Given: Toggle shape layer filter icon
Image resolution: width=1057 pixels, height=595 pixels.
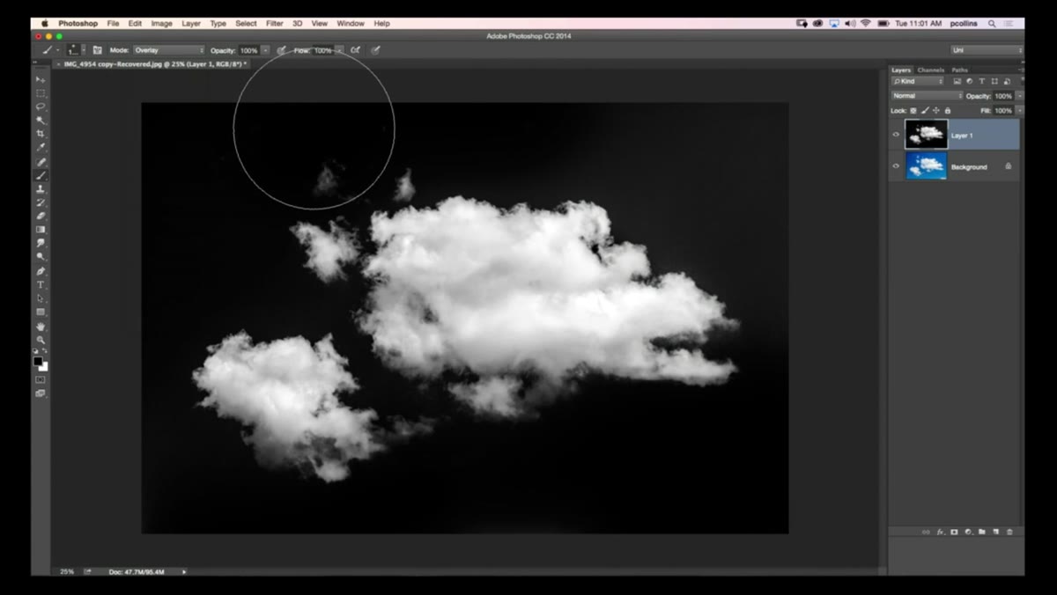Looking at the screenshot, I should tap(994, 81).
